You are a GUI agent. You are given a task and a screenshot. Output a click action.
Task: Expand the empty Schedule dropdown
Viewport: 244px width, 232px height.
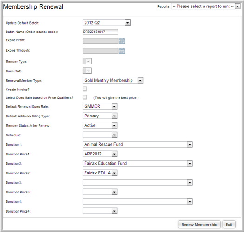click(x=100, y=135)
